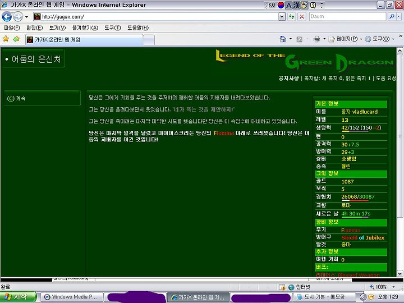The image size is (404, 303).
Task: Click the language bar KO indicator
Action: tap(272, 5)
